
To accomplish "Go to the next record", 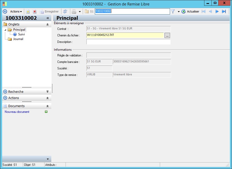I will [217, 11].
